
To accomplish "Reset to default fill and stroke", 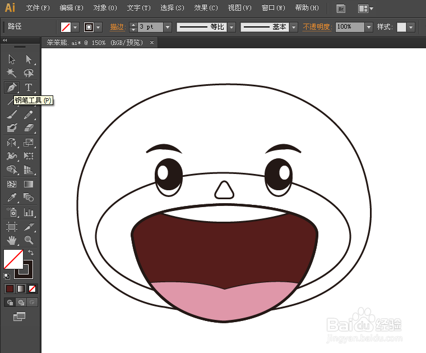I will pyautogui.click(x=7, y=276).
